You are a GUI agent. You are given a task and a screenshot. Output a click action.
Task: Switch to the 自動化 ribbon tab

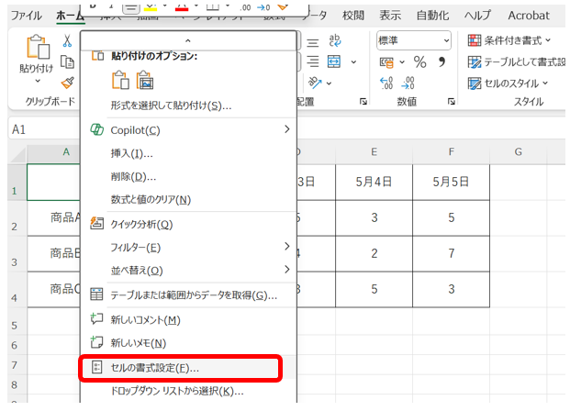pyautogui.click(x=432, y=16)
